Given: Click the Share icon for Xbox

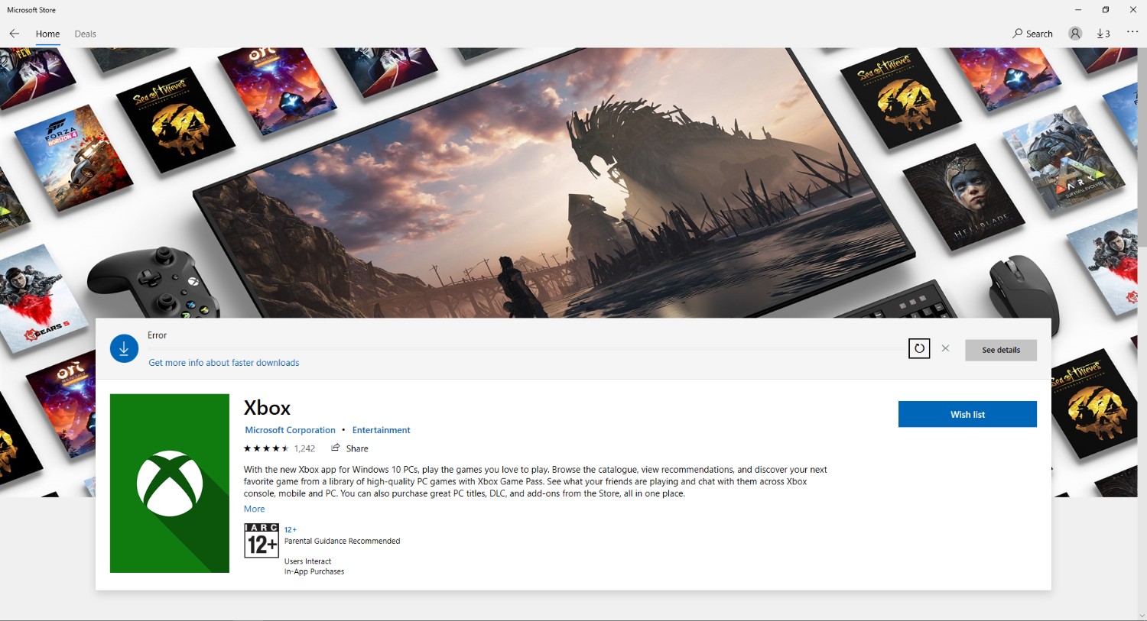Looking at the screenshot, I should point(335,448).
